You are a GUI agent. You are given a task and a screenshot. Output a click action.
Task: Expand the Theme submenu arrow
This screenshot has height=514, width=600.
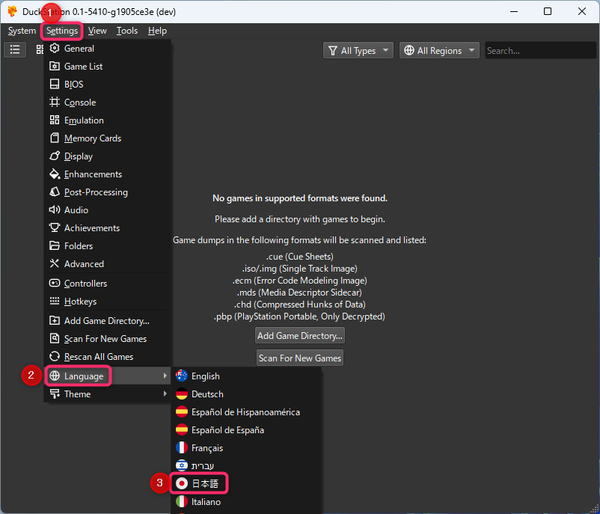(x=165, y=394)
